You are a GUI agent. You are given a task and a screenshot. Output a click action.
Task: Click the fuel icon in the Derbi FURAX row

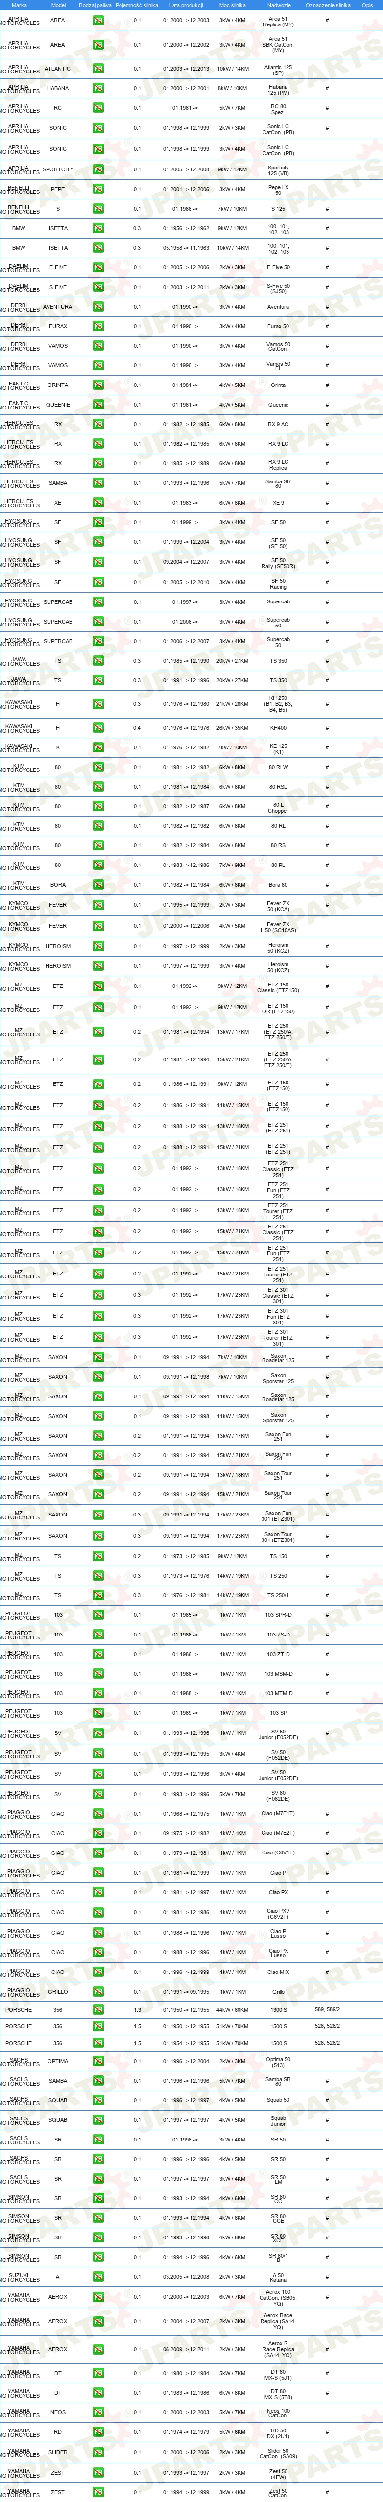(x=98, y=326)
